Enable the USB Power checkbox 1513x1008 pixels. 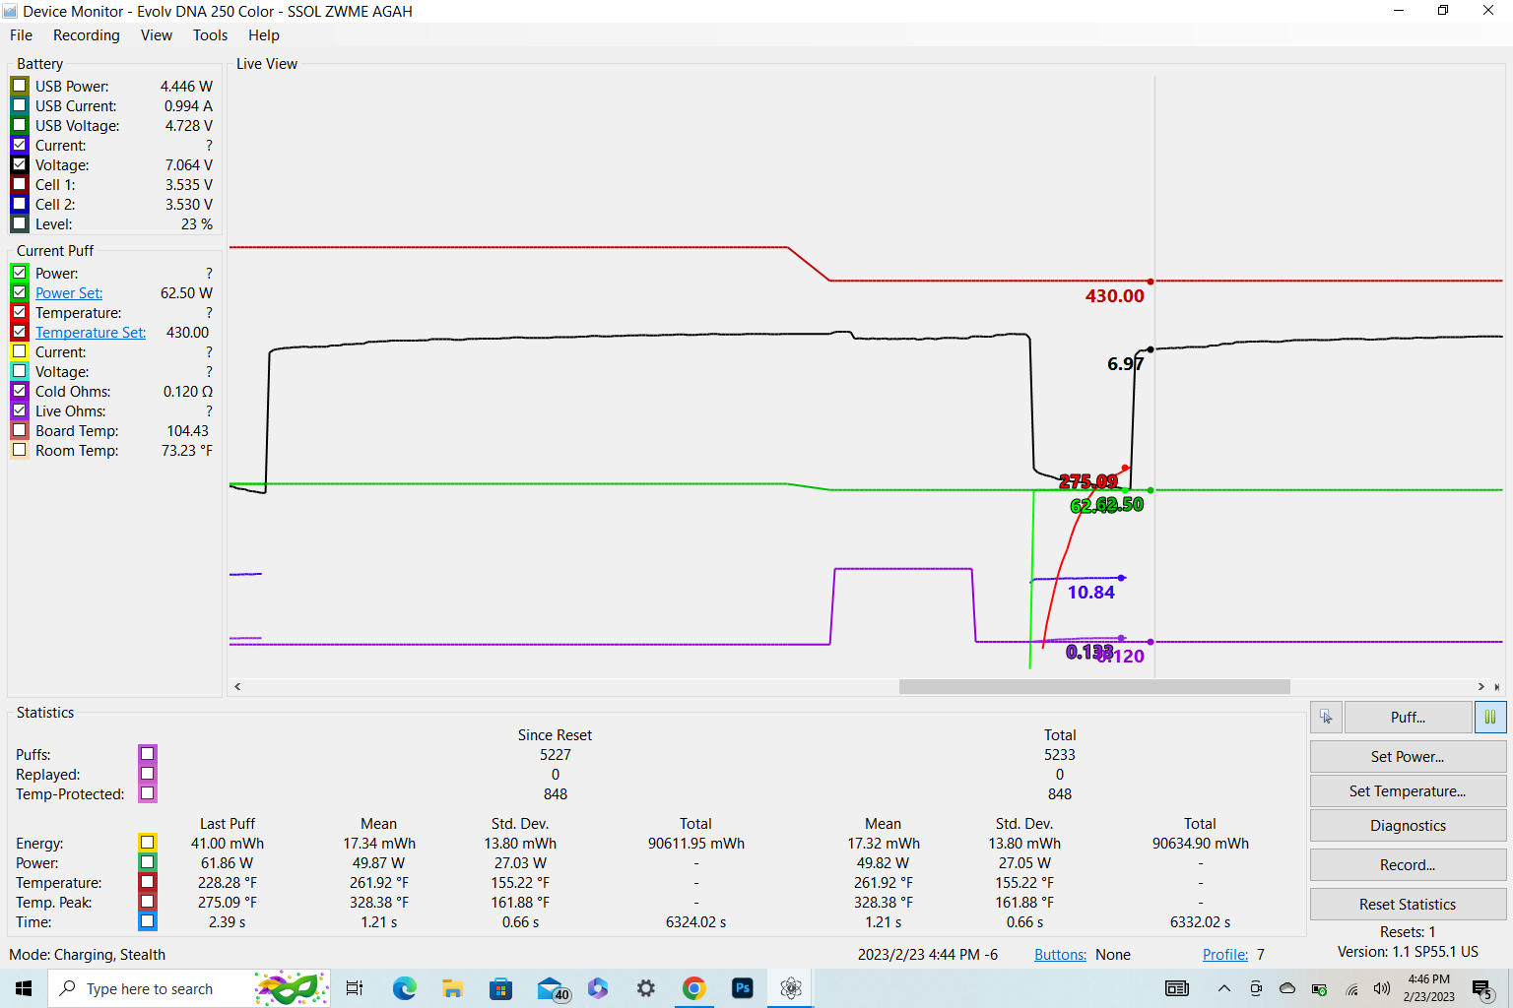pyautogui.click(x=20, y=87)
